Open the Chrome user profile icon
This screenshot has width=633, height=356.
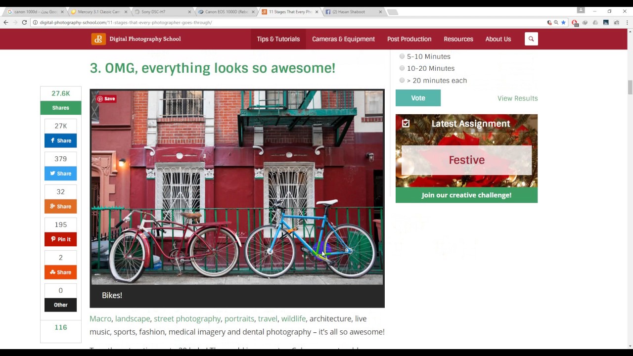(x=581, y=10)
